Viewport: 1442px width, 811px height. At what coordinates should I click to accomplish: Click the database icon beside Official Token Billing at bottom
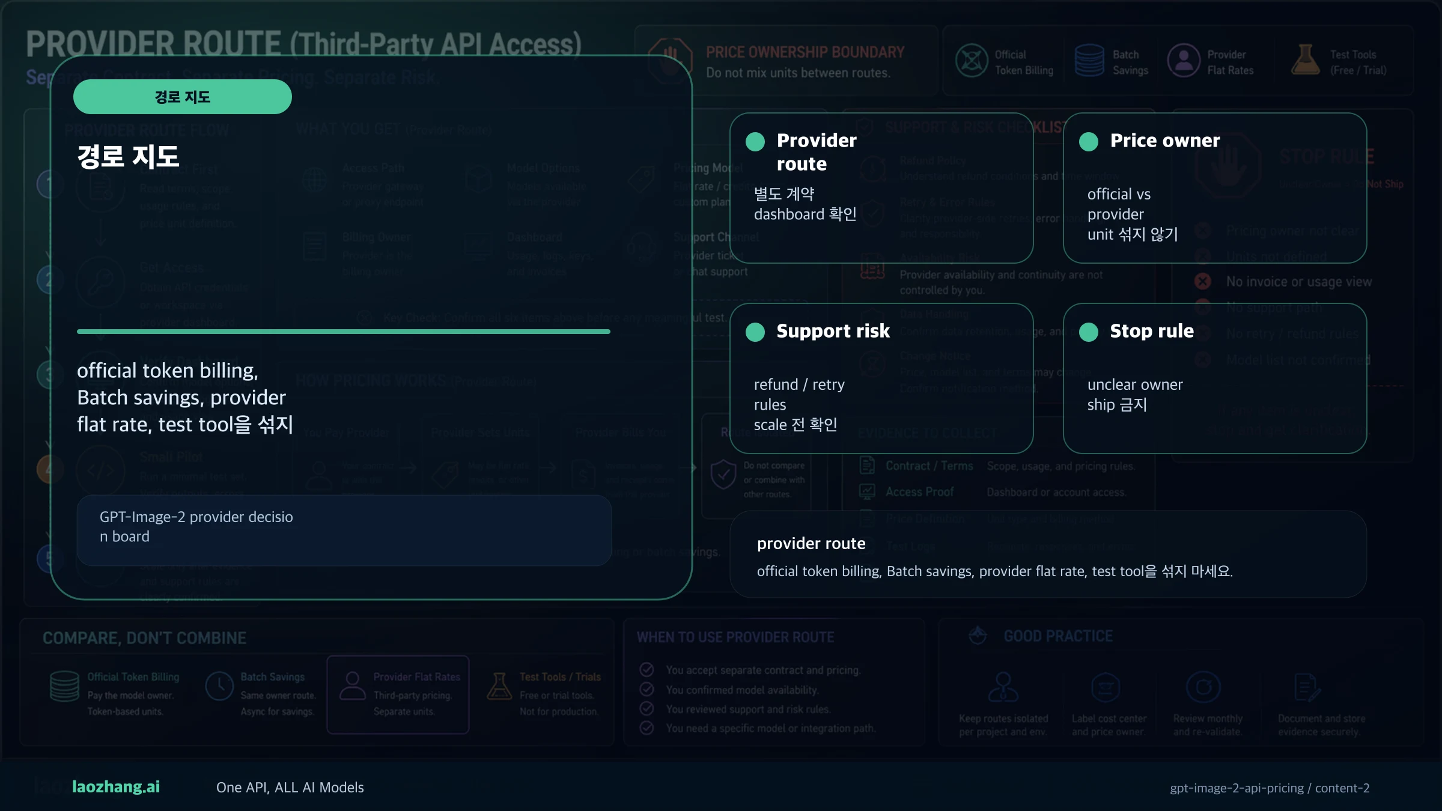pos(64,687)
